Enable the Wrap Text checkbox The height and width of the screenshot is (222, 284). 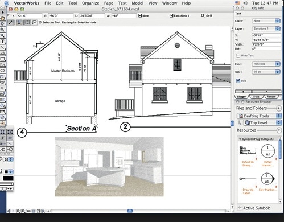238,56
